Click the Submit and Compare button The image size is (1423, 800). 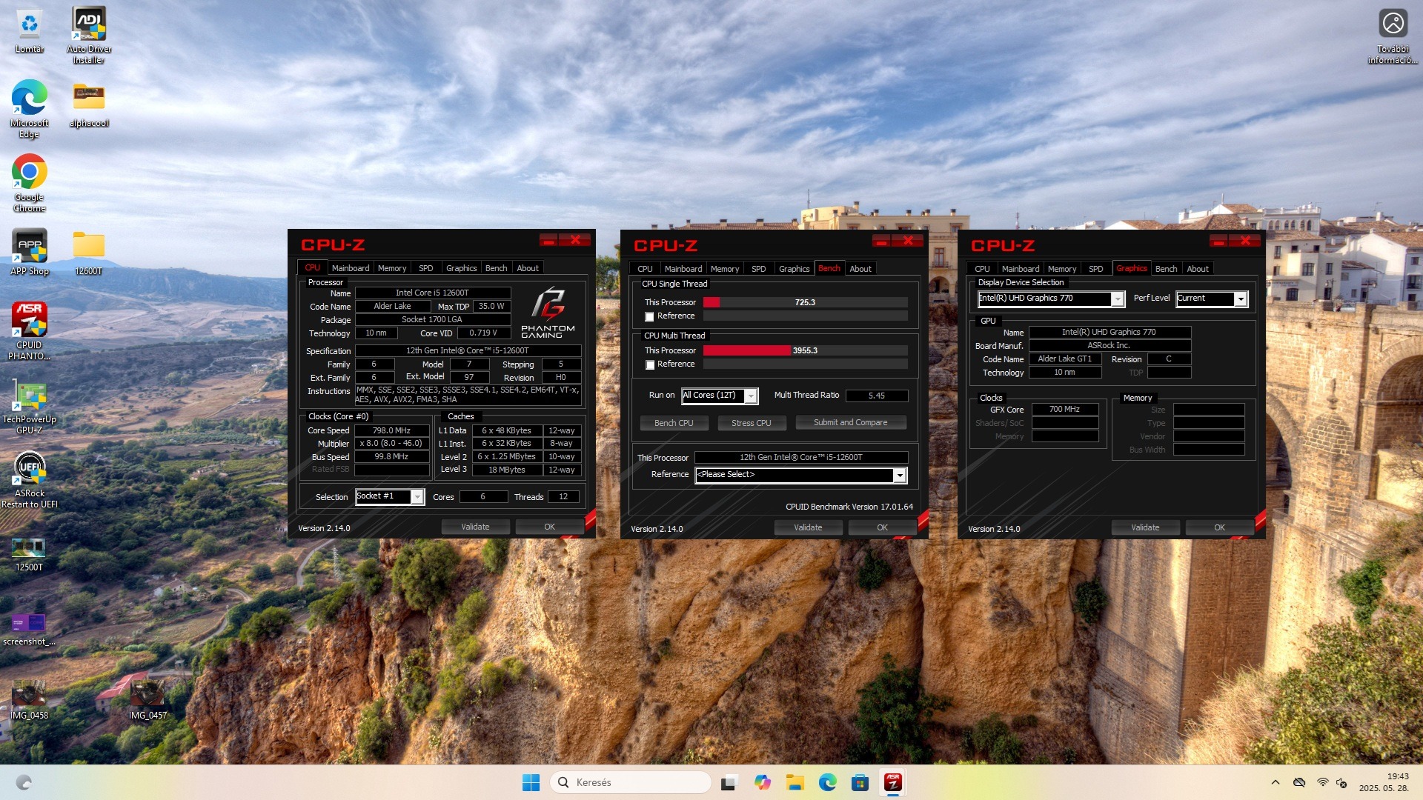[850, 422]
